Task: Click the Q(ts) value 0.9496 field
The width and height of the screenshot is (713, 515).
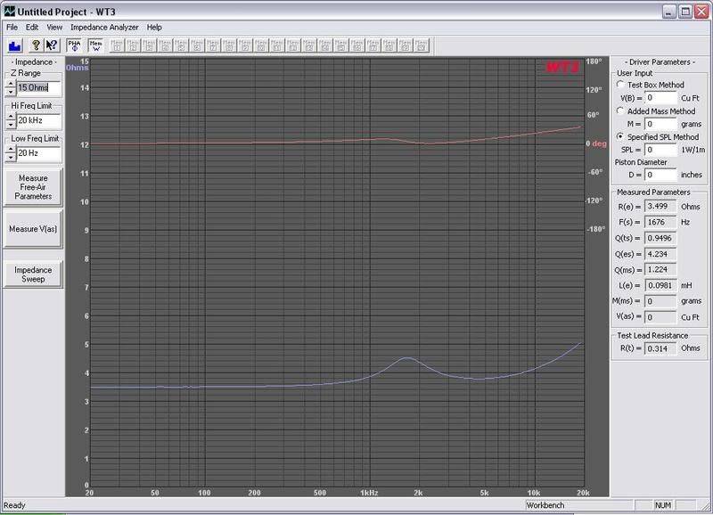Action: point(660,238)
